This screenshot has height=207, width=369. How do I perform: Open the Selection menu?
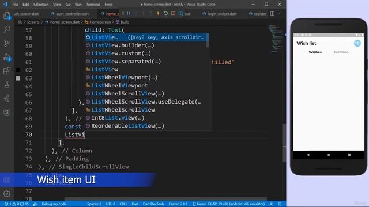pyautogui.click(x=41, y=5)
